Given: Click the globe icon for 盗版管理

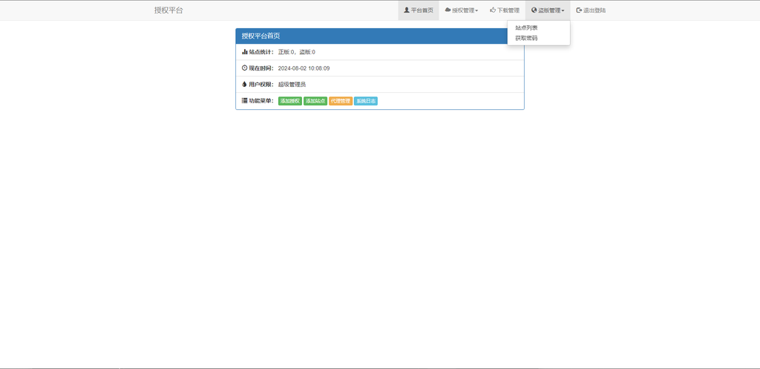Looking at the screenshot, I should (x=534, y=10).
